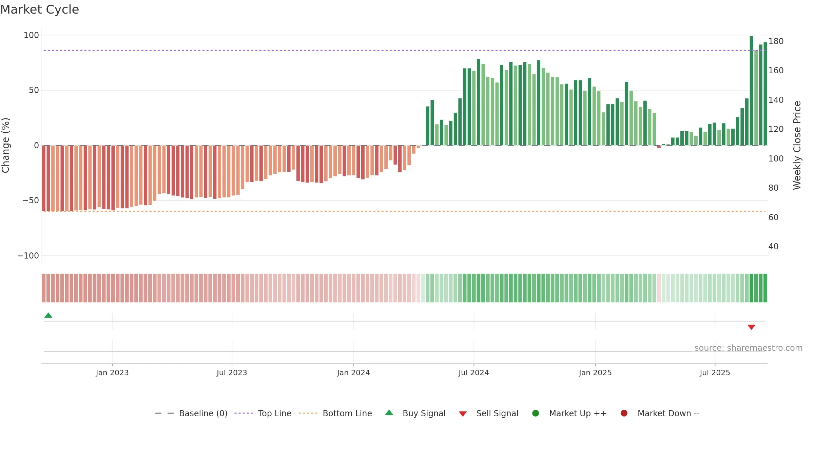Image resolution: width=814 pixels, height=458 pixels.
Task: Click the gray dashed Baseline sample
Action: coord(164,413)
